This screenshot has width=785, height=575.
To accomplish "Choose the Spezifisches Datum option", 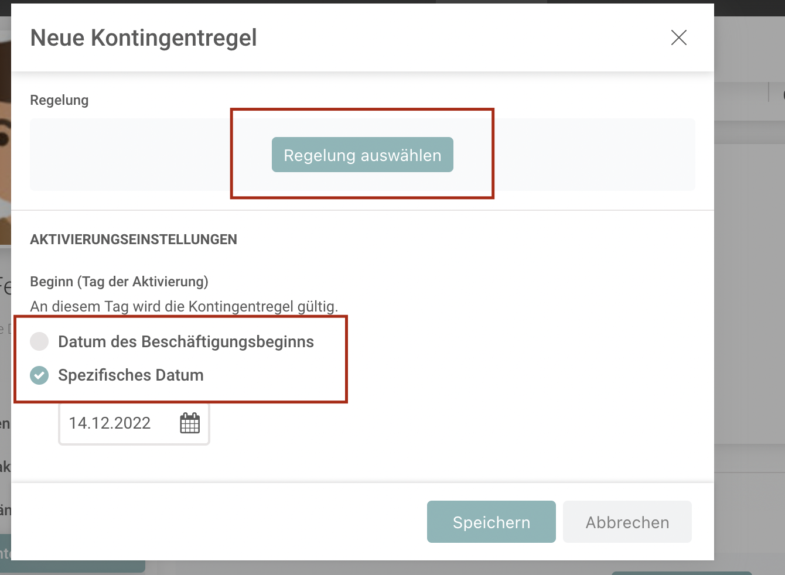I will click(x=130, y=375).
